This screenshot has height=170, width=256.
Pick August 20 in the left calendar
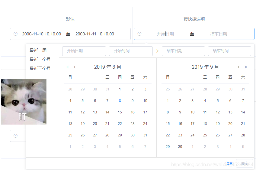tap(95, 123)
